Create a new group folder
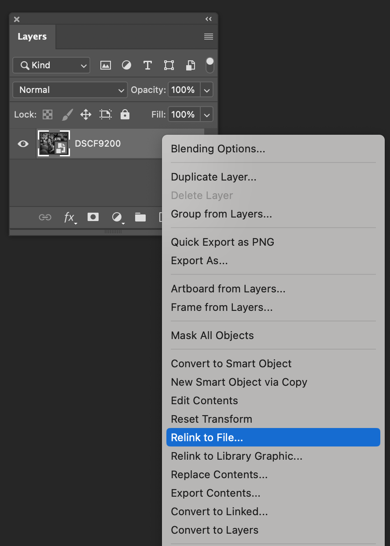Viewport: 390px width, 546px height. [140, 217]
